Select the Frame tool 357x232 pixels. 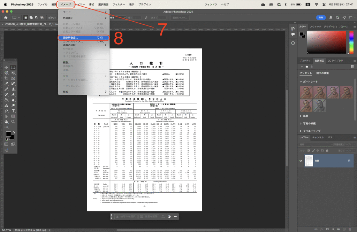click(x=13, y=78)
